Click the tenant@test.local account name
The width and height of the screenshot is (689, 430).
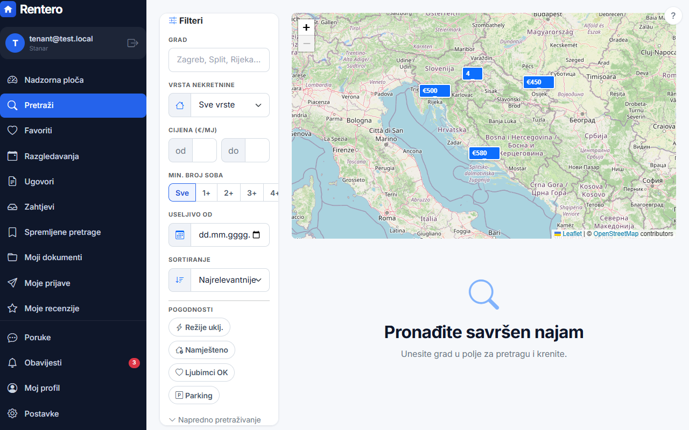(61, 39)
